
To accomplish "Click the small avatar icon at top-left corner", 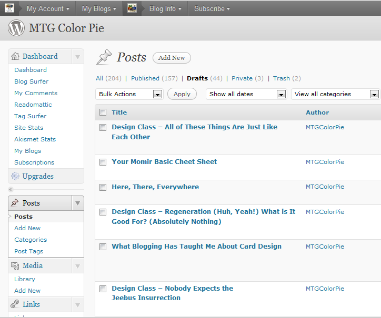I will pyautogui.click(x=9, y=8).
